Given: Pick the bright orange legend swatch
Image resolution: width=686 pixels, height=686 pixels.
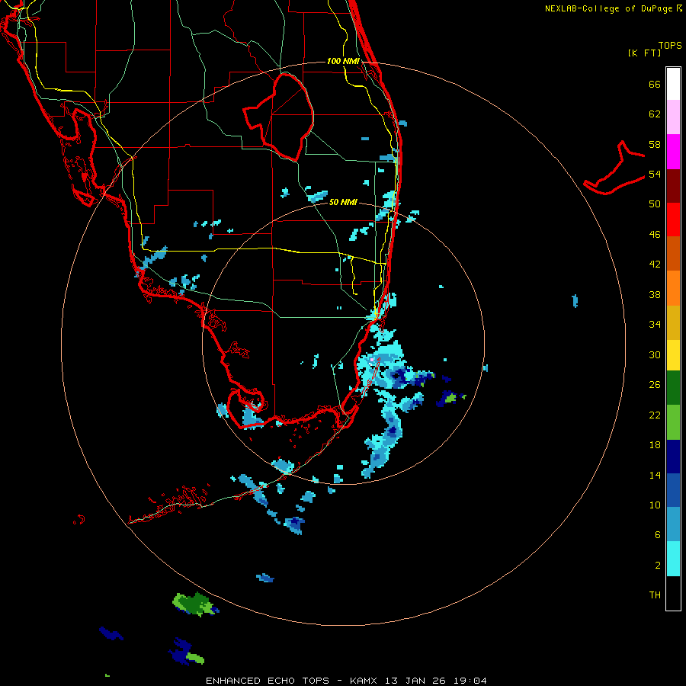Looking at the screenshot, I should coord(673,288).
